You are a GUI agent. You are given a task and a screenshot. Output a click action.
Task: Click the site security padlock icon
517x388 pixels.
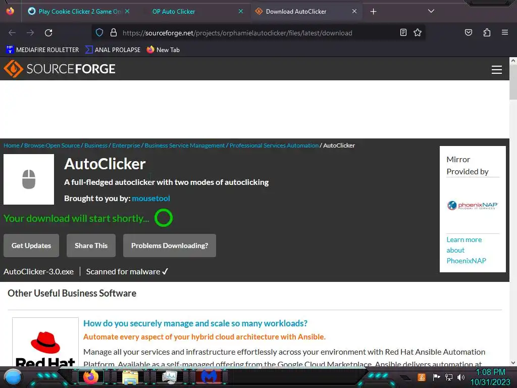click(x=114, y=32)
